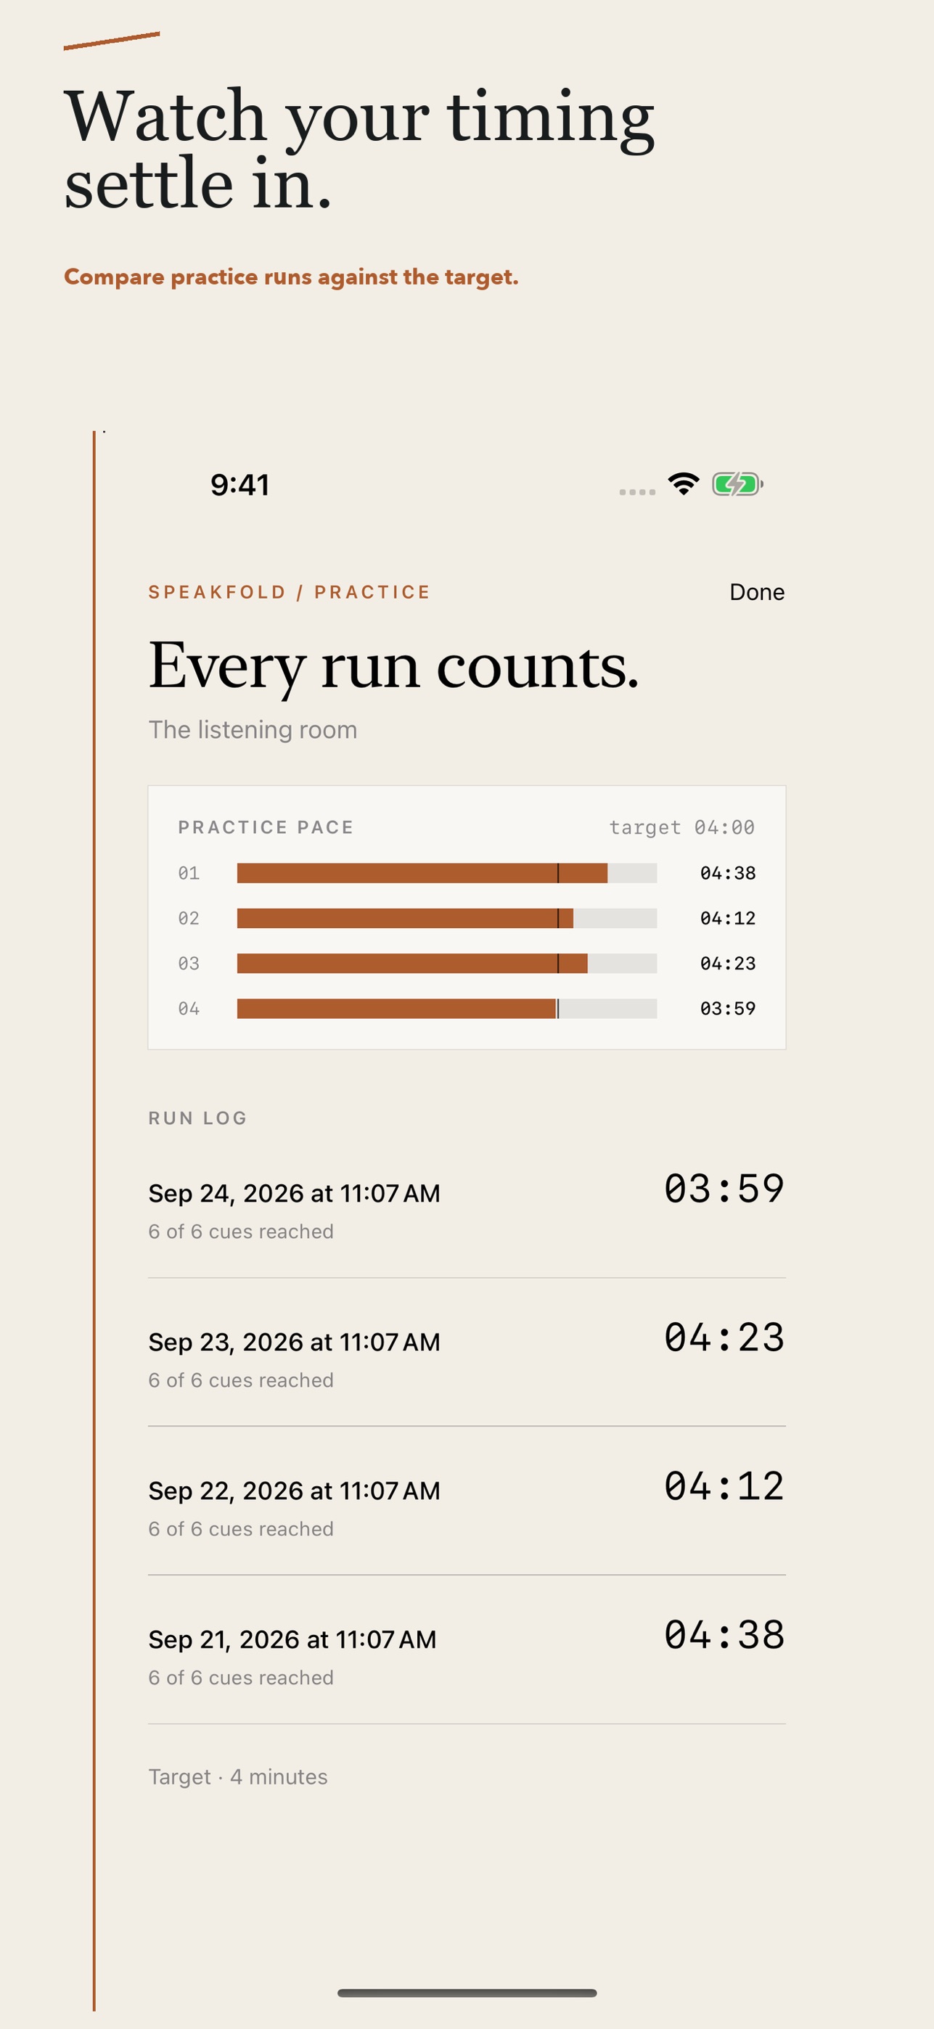Viewport: 934px width, 2029px height.
Task: Click the cellular signal dots icon
Action: coord(637,491)
